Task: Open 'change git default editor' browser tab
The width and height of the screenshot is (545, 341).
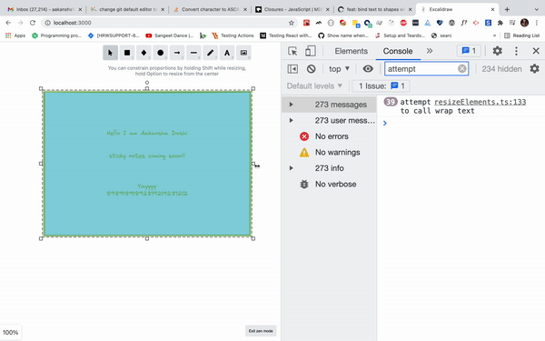Action: tap(127, 9)
